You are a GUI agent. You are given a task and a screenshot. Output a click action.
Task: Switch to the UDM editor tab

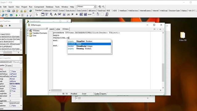[58, 29]
